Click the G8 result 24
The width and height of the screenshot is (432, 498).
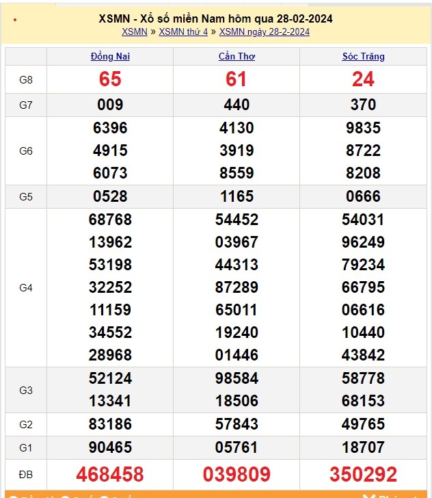tap(363, 79)
